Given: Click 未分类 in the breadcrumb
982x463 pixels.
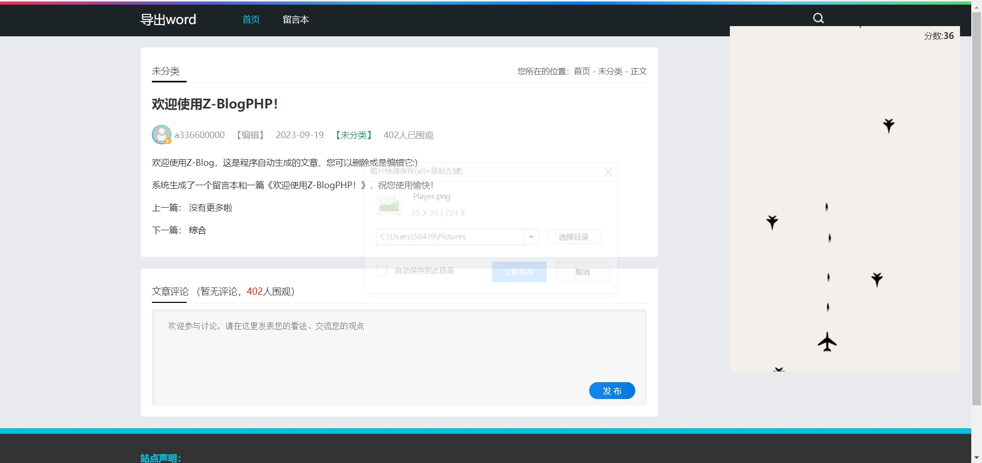Looking at the screenshot, I should tap(610, 71).
